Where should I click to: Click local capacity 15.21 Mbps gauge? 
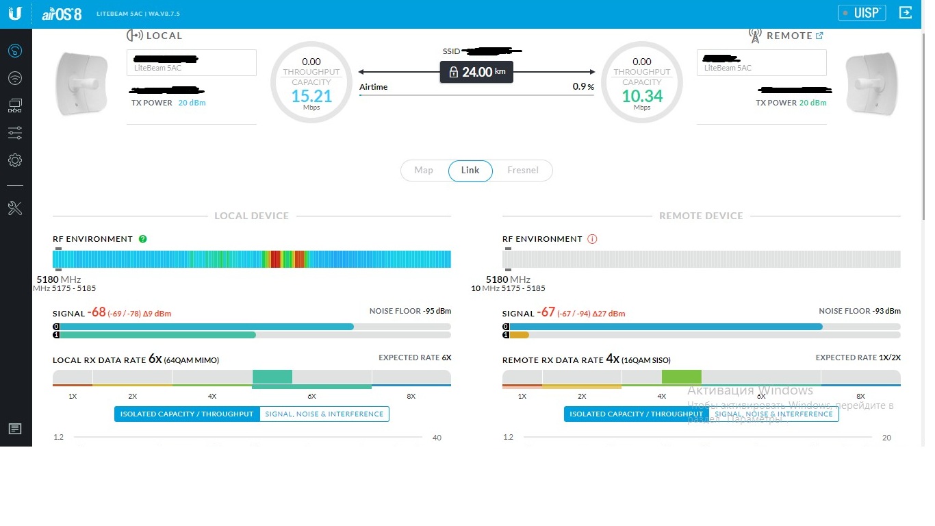point(311,82)
